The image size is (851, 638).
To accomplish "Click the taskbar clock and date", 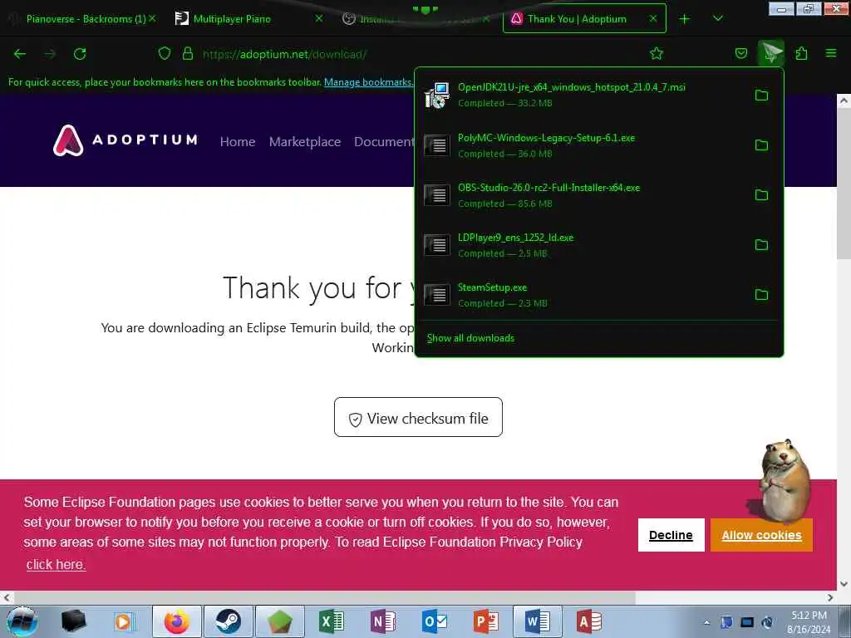I will click(x=809, y=622).
